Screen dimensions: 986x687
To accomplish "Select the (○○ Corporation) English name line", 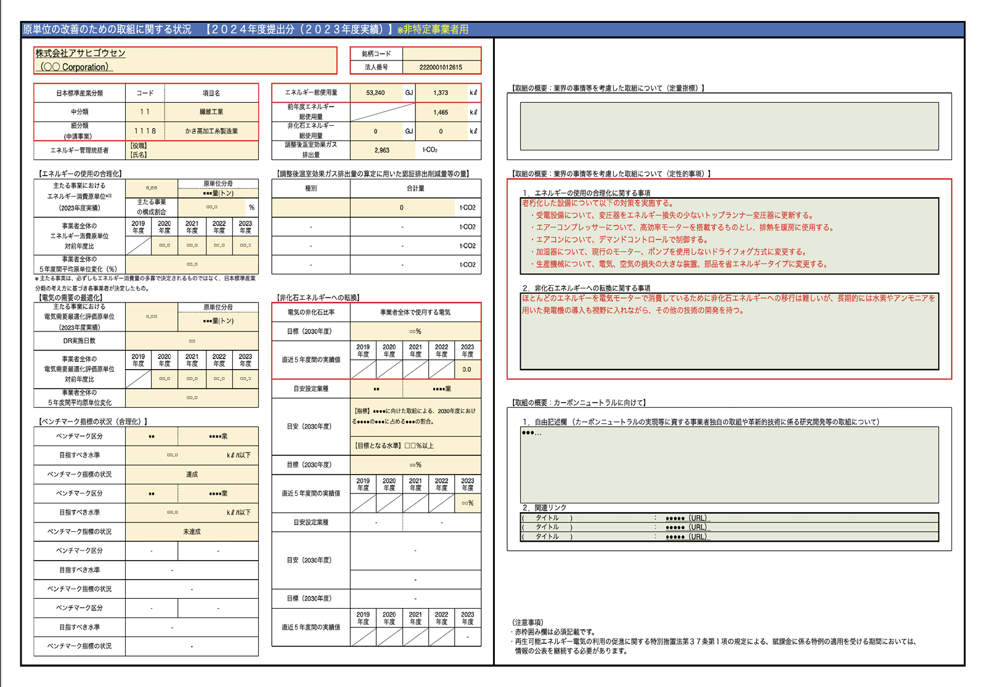I will coord(74,67).
